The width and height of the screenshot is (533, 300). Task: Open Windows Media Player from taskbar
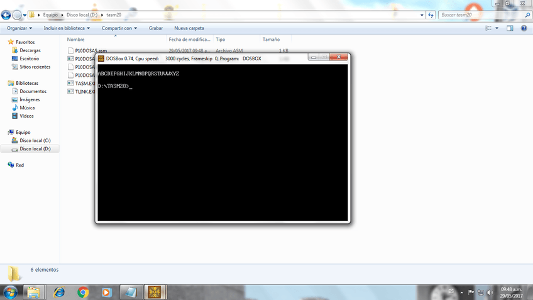(106, 292)
